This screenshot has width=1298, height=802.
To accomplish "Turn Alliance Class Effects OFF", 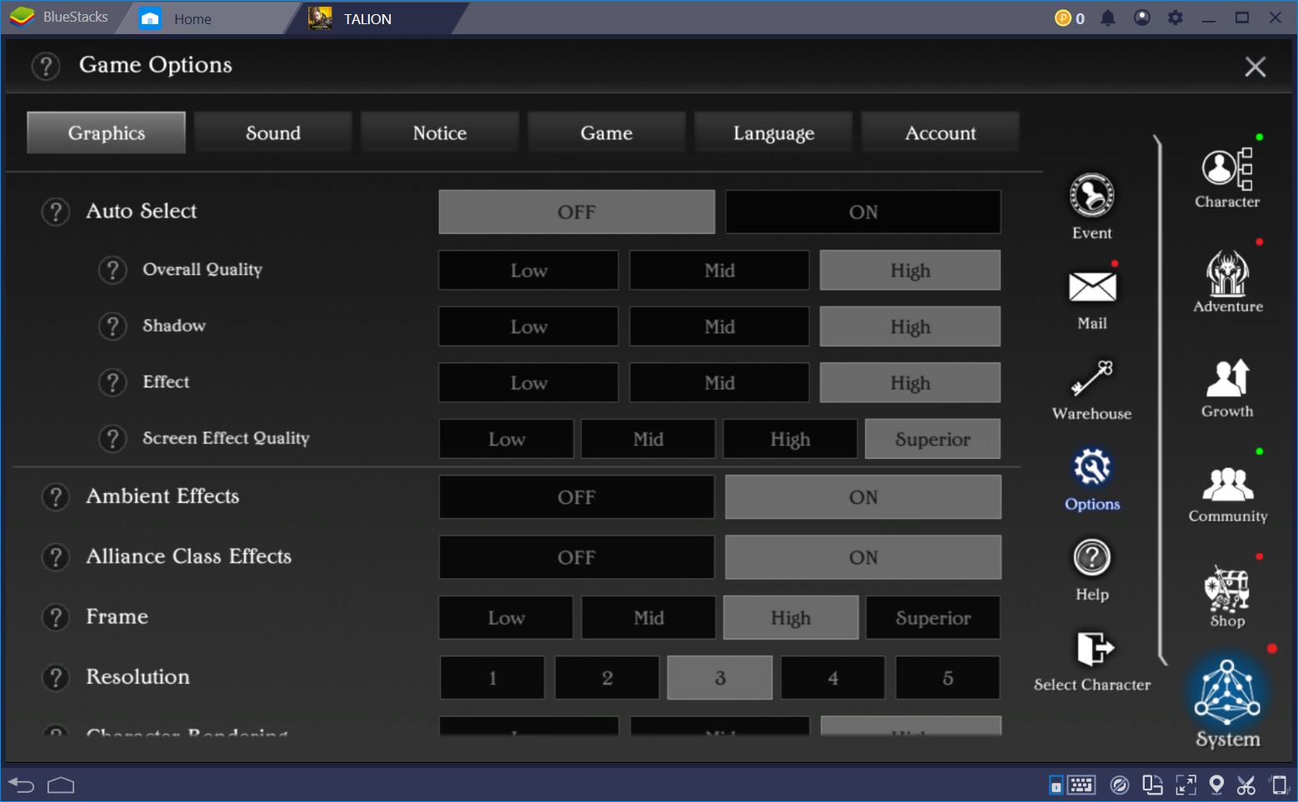I will point(577,557).
